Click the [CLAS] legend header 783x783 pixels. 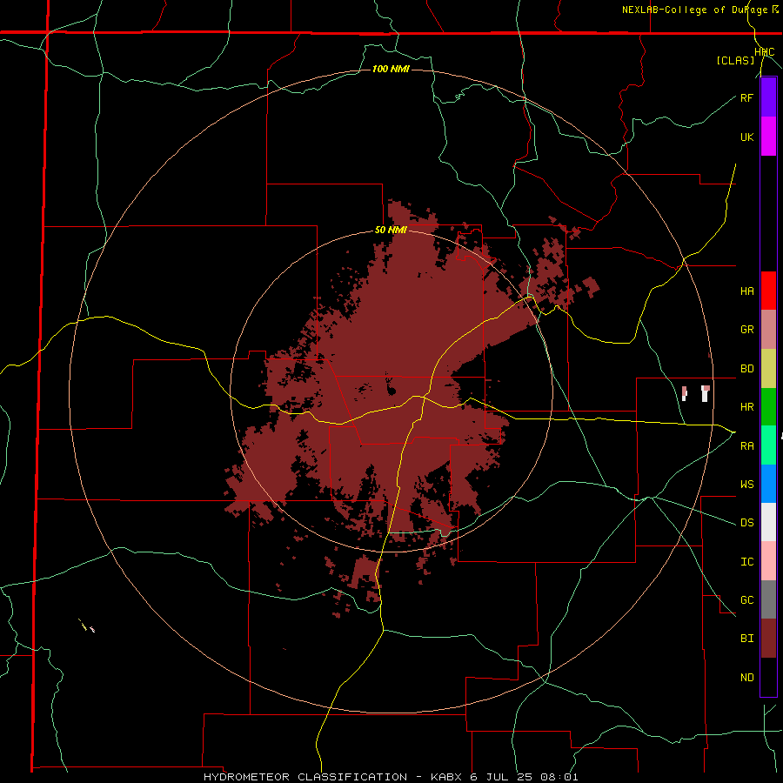[x=735, y=60]
